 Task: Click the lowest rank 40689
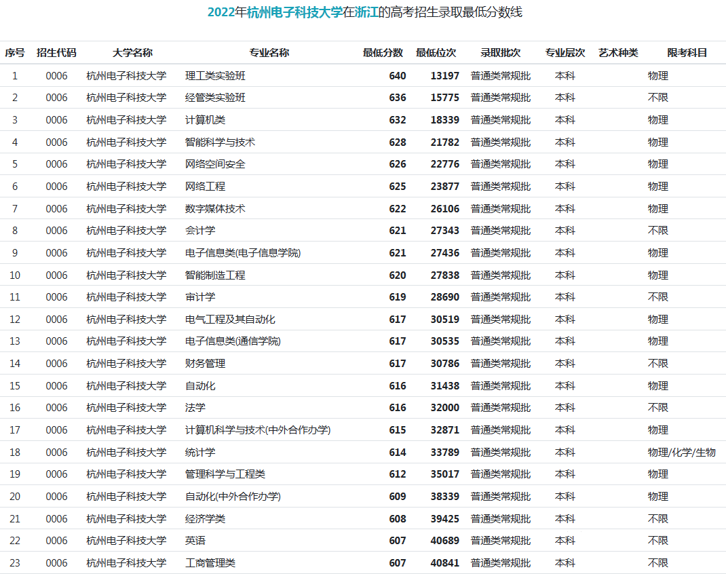[x=444, y=540]
